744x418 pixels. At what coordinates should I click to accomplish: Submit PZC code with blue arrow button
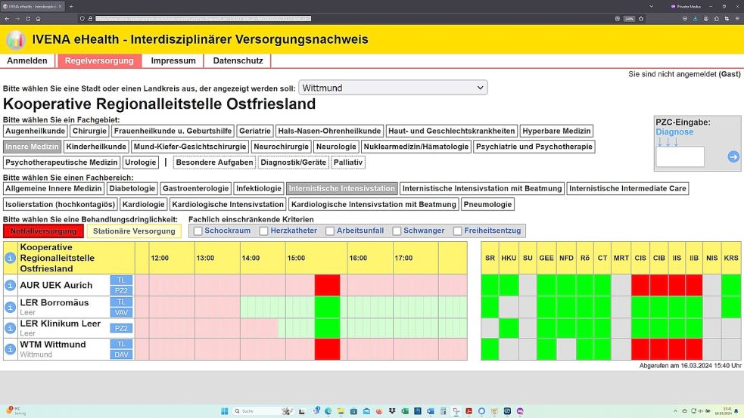coord(733,156)
